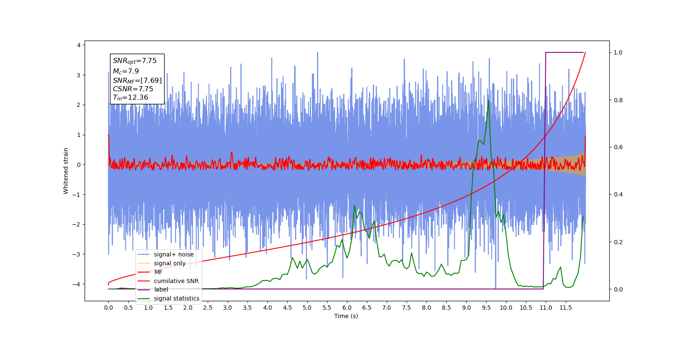Click the 1.5 tick on time axis
This screenshot has height=338, width=677.
click(168, 308)
